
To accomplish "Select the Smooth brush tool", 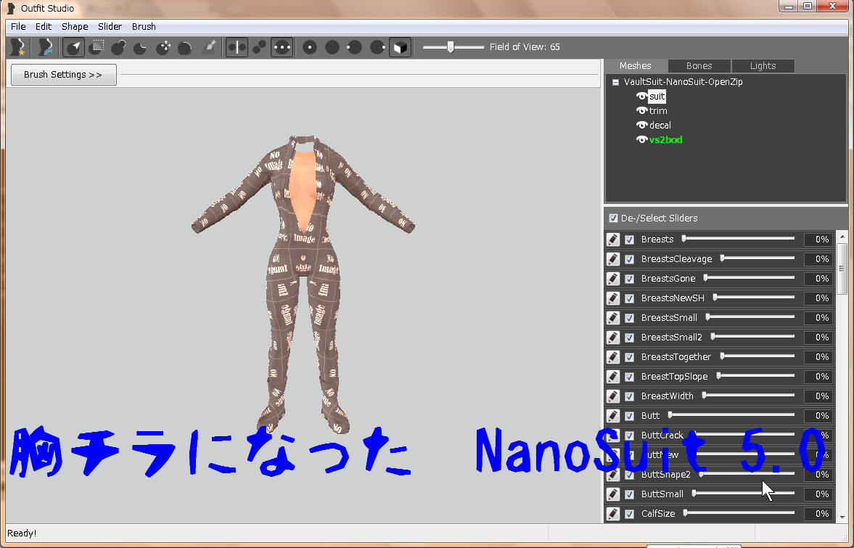I will 185,47.
